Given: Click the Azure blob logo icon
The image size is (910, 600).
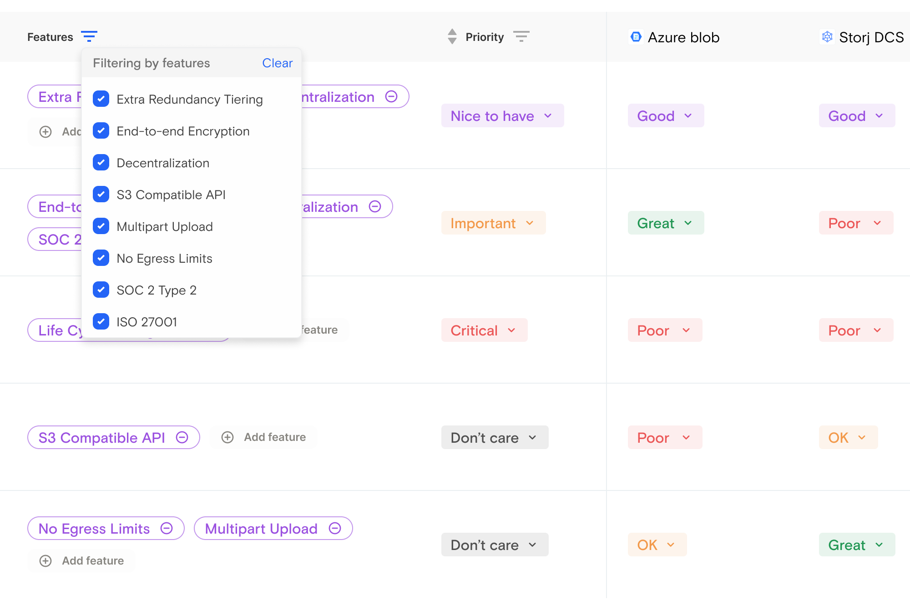Looking at the screenshot, I should (636, 37).
